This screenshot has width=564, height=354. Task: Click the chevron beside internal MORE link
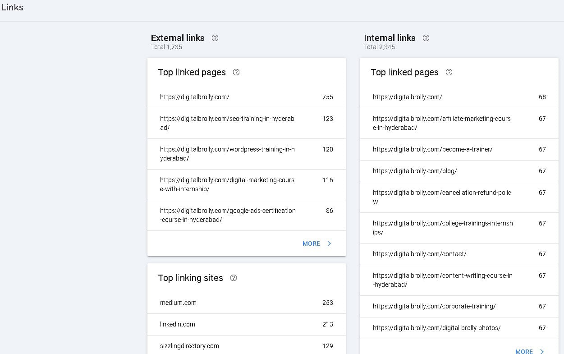tap(541, 351)
